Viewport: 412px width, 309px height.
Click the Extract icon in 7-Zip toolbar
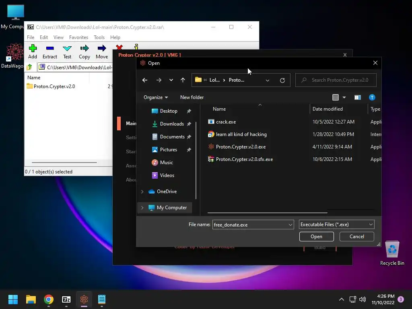pos(49,48)
